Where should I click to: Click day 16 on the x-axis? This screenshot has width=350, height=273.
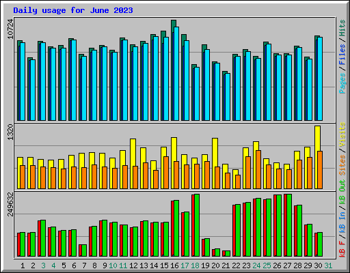[174, 265]
